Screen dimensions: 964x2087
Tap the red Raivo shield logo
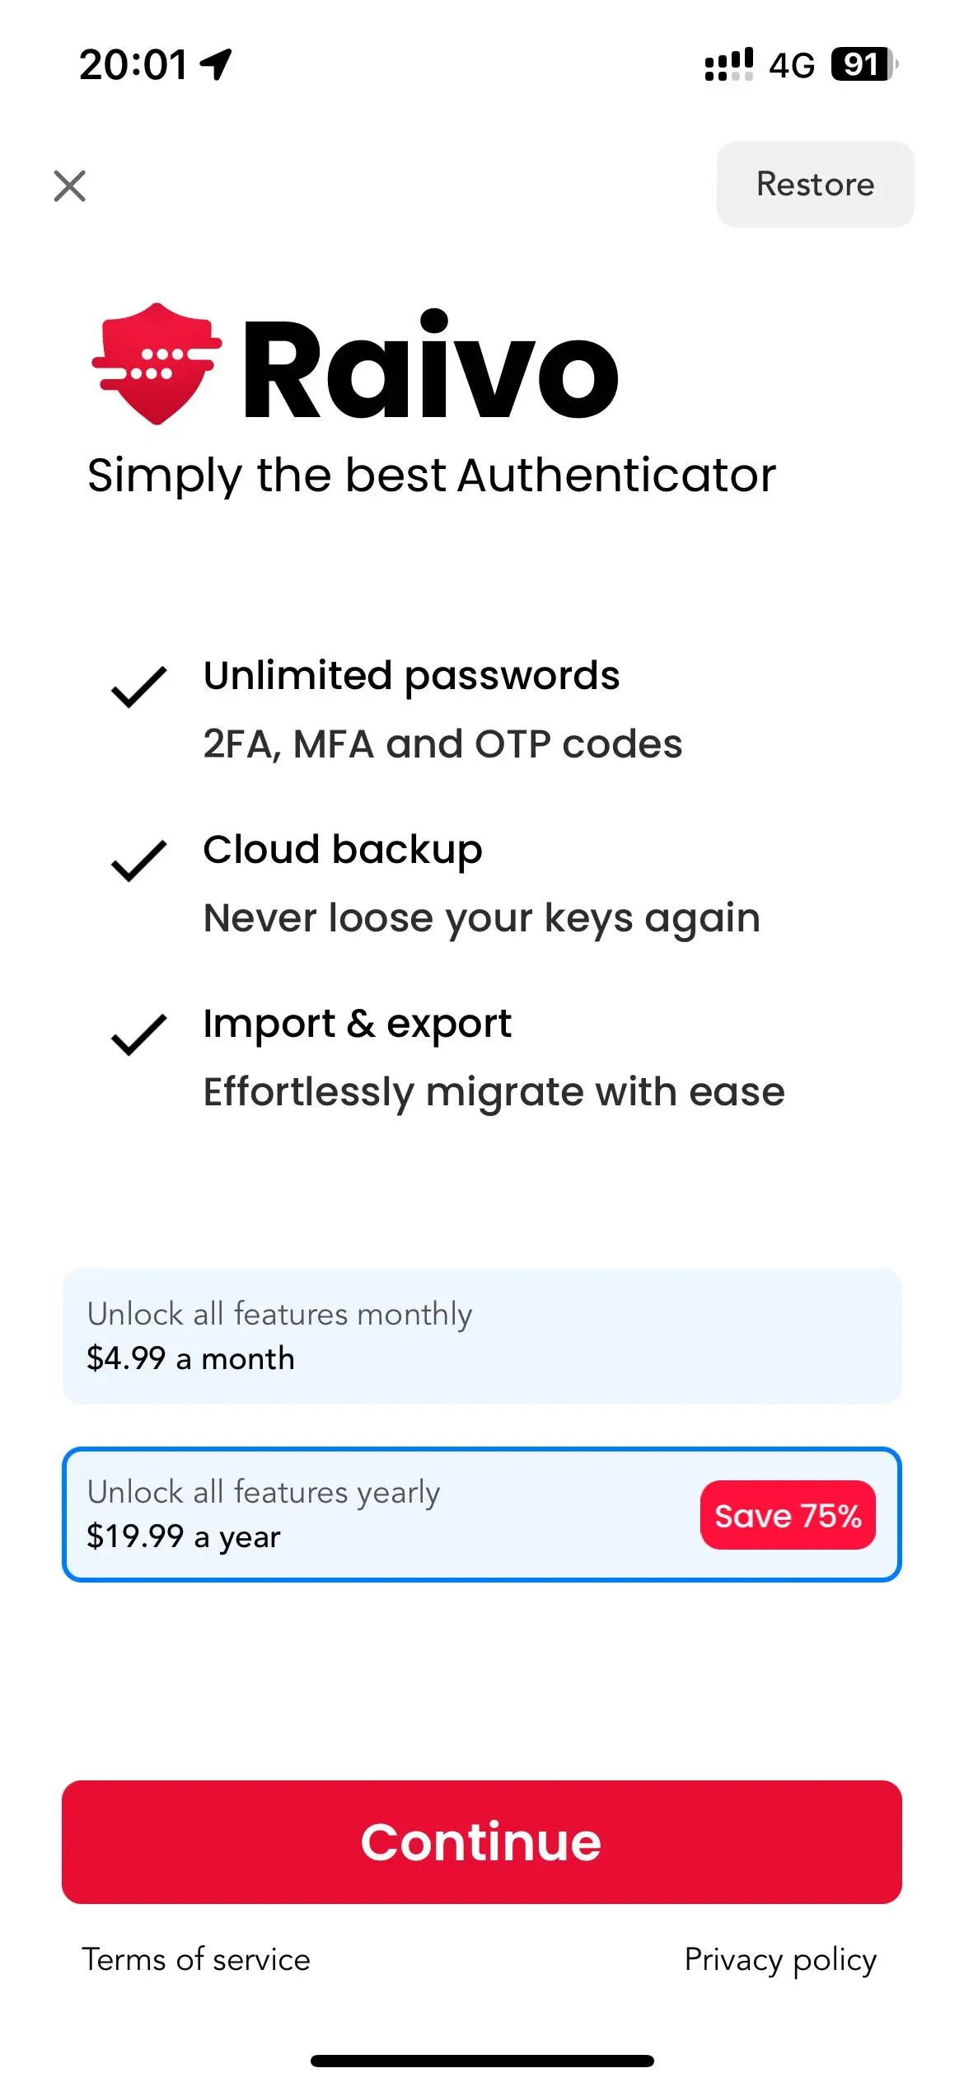click(x=157, y=363)
